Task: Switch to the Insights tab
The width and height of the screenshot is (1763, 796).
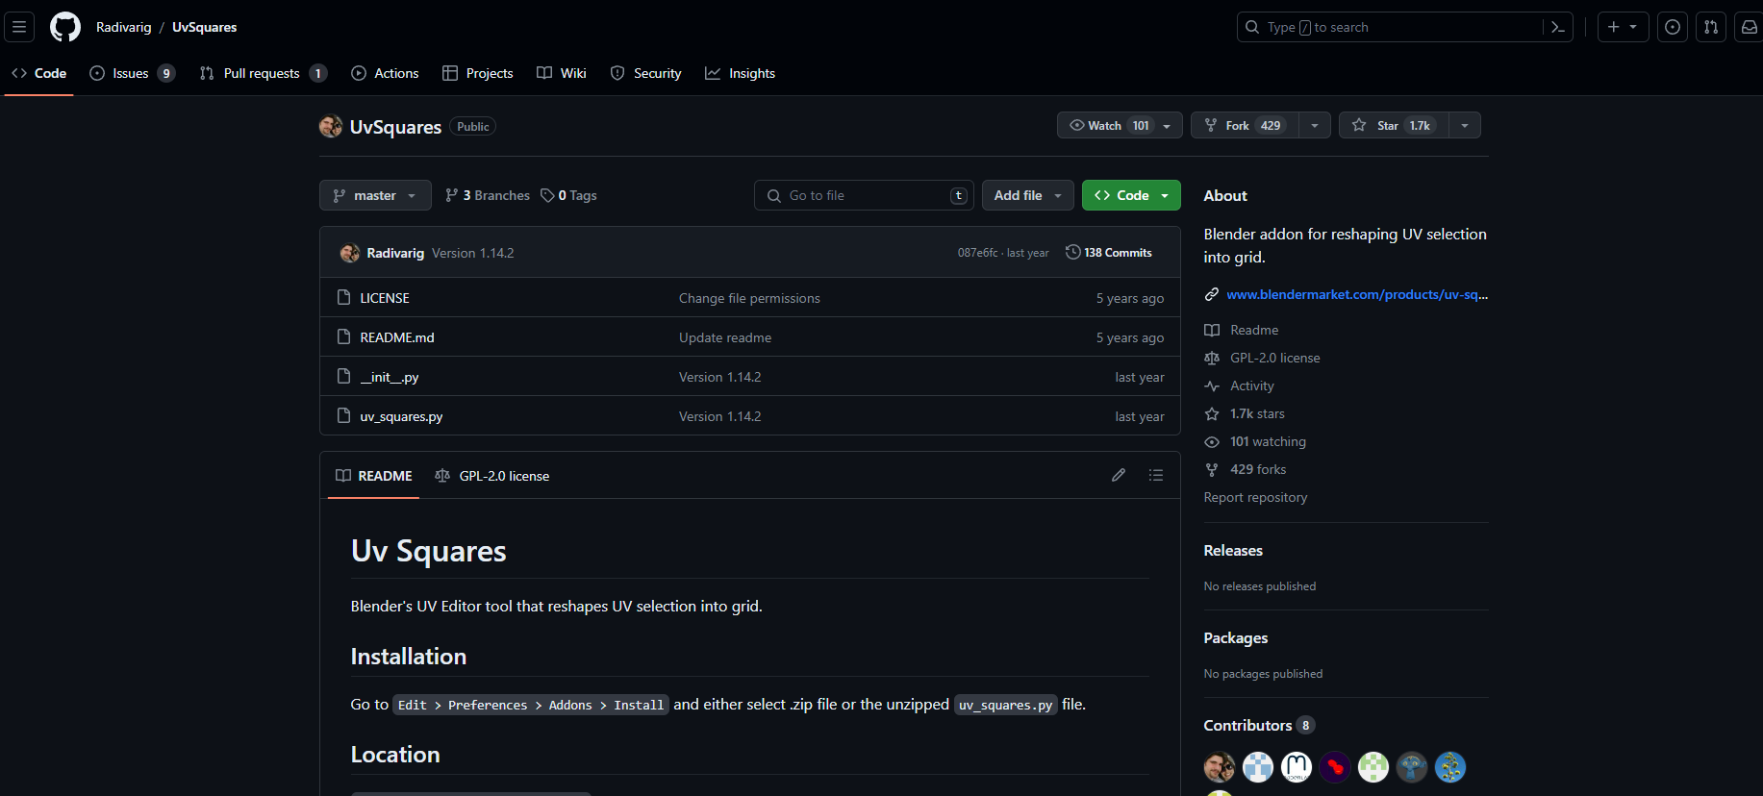Action: point(740,73)
